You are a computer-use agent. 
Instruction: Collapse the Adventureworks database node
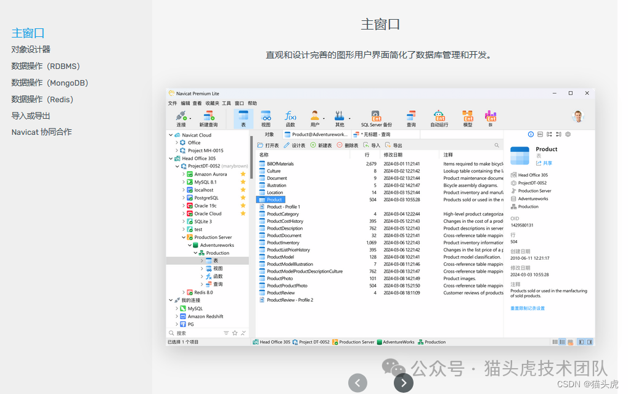coord(190,245)
